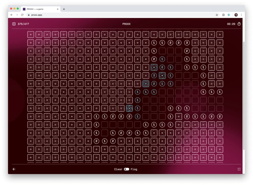Open the browser profile avatar menu
The width and height of the screenshot is (253, 185).
pos(236,15)
